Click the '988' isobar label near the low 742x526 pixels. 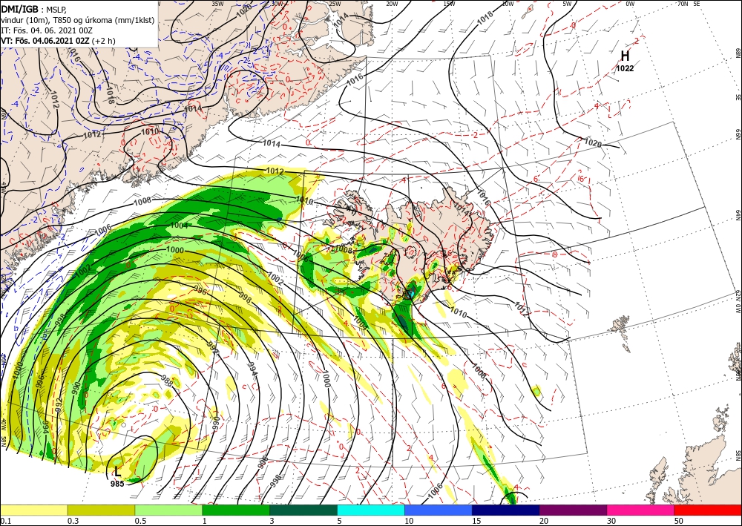[167, 381]
